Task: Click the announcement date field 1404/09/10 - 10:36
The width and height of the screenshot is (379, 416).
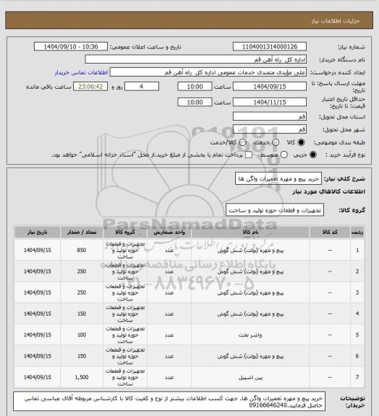Action: pyautogui.click(x=71, y=46)
